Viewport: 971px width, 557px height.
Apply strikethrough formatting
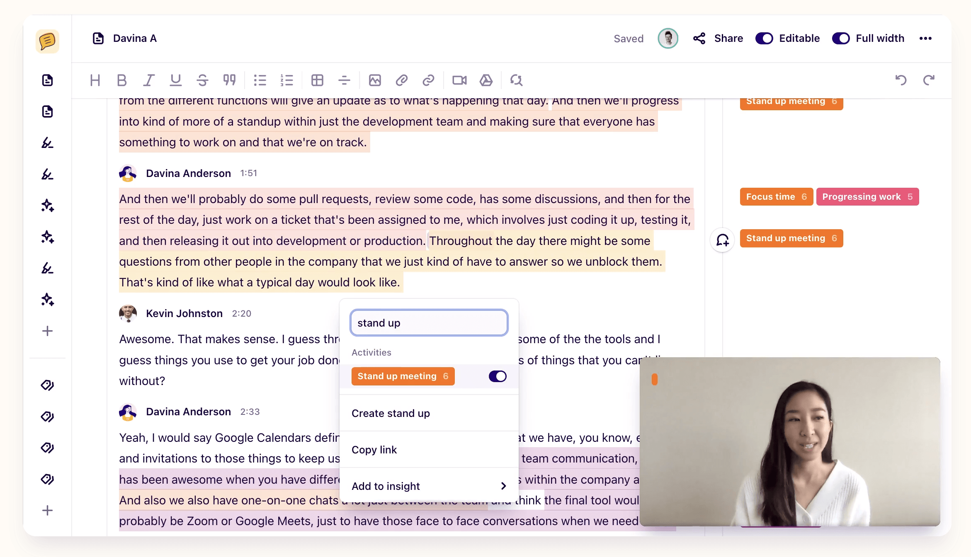[x=202, y=80]
